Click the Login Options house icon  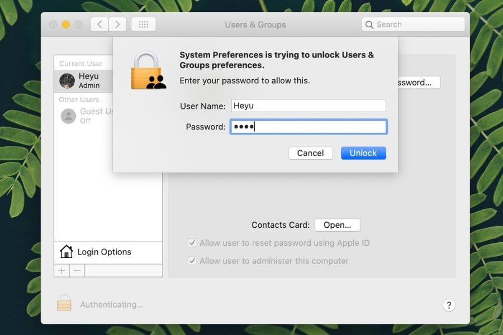pyautogui.click(x=67, y=252)
